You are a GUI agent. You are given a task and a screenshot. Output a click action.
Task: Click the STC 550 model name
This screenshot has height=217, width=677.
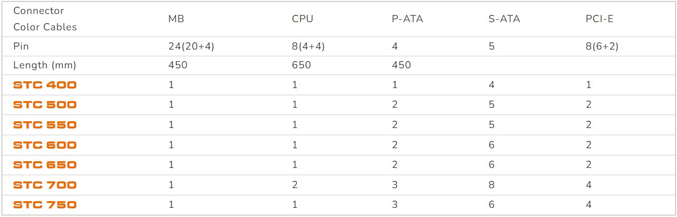click(x=45, y=125)
